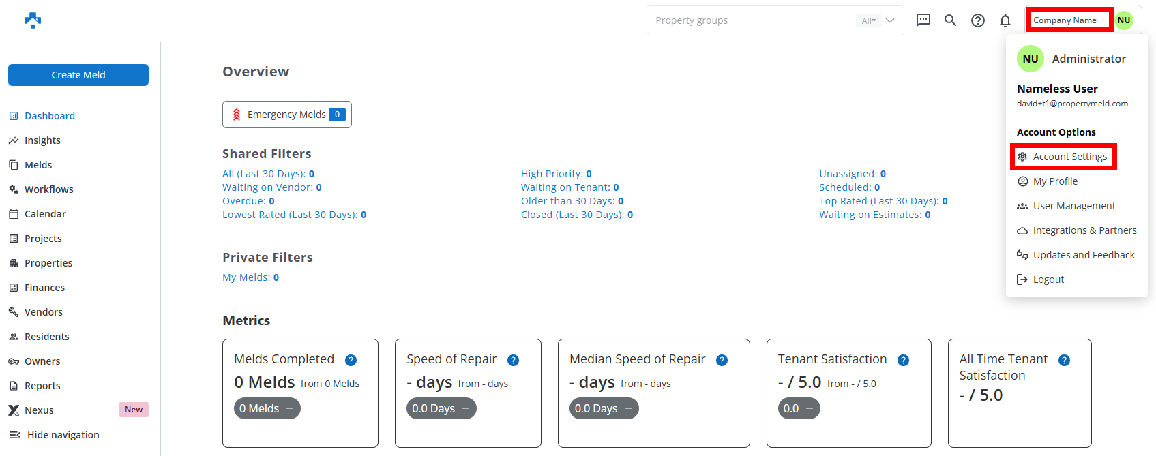The width and height of the screenshot is (1156, 456).
Task: Select Account Settings from the menu
Action: tap(1069, 157)
